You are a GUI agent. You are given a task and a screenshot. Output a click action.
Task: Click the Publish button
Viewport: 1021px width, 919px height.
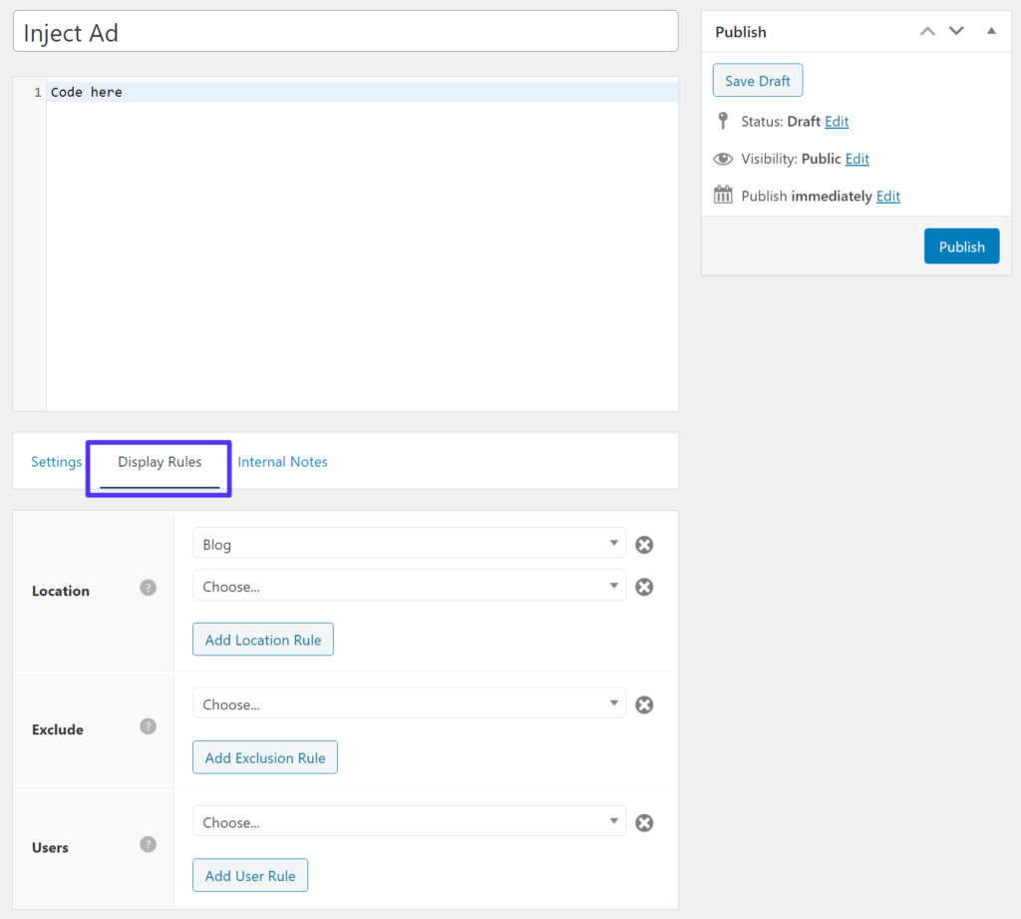coord(961,245)
